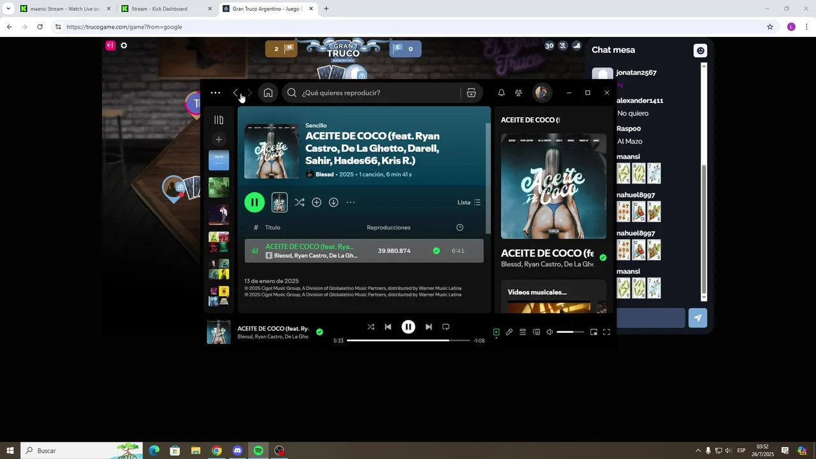Skip to the previous track
The height and width of the screenshot is (459, 816).
tap(388, 327)
